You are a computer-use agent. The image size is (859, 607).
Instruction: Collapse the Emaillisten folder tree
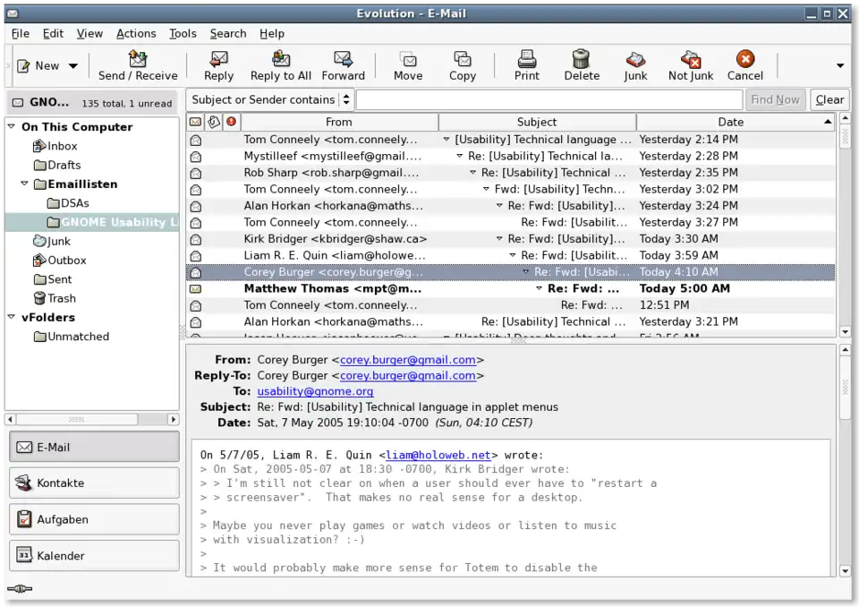(x=25, y=184)
